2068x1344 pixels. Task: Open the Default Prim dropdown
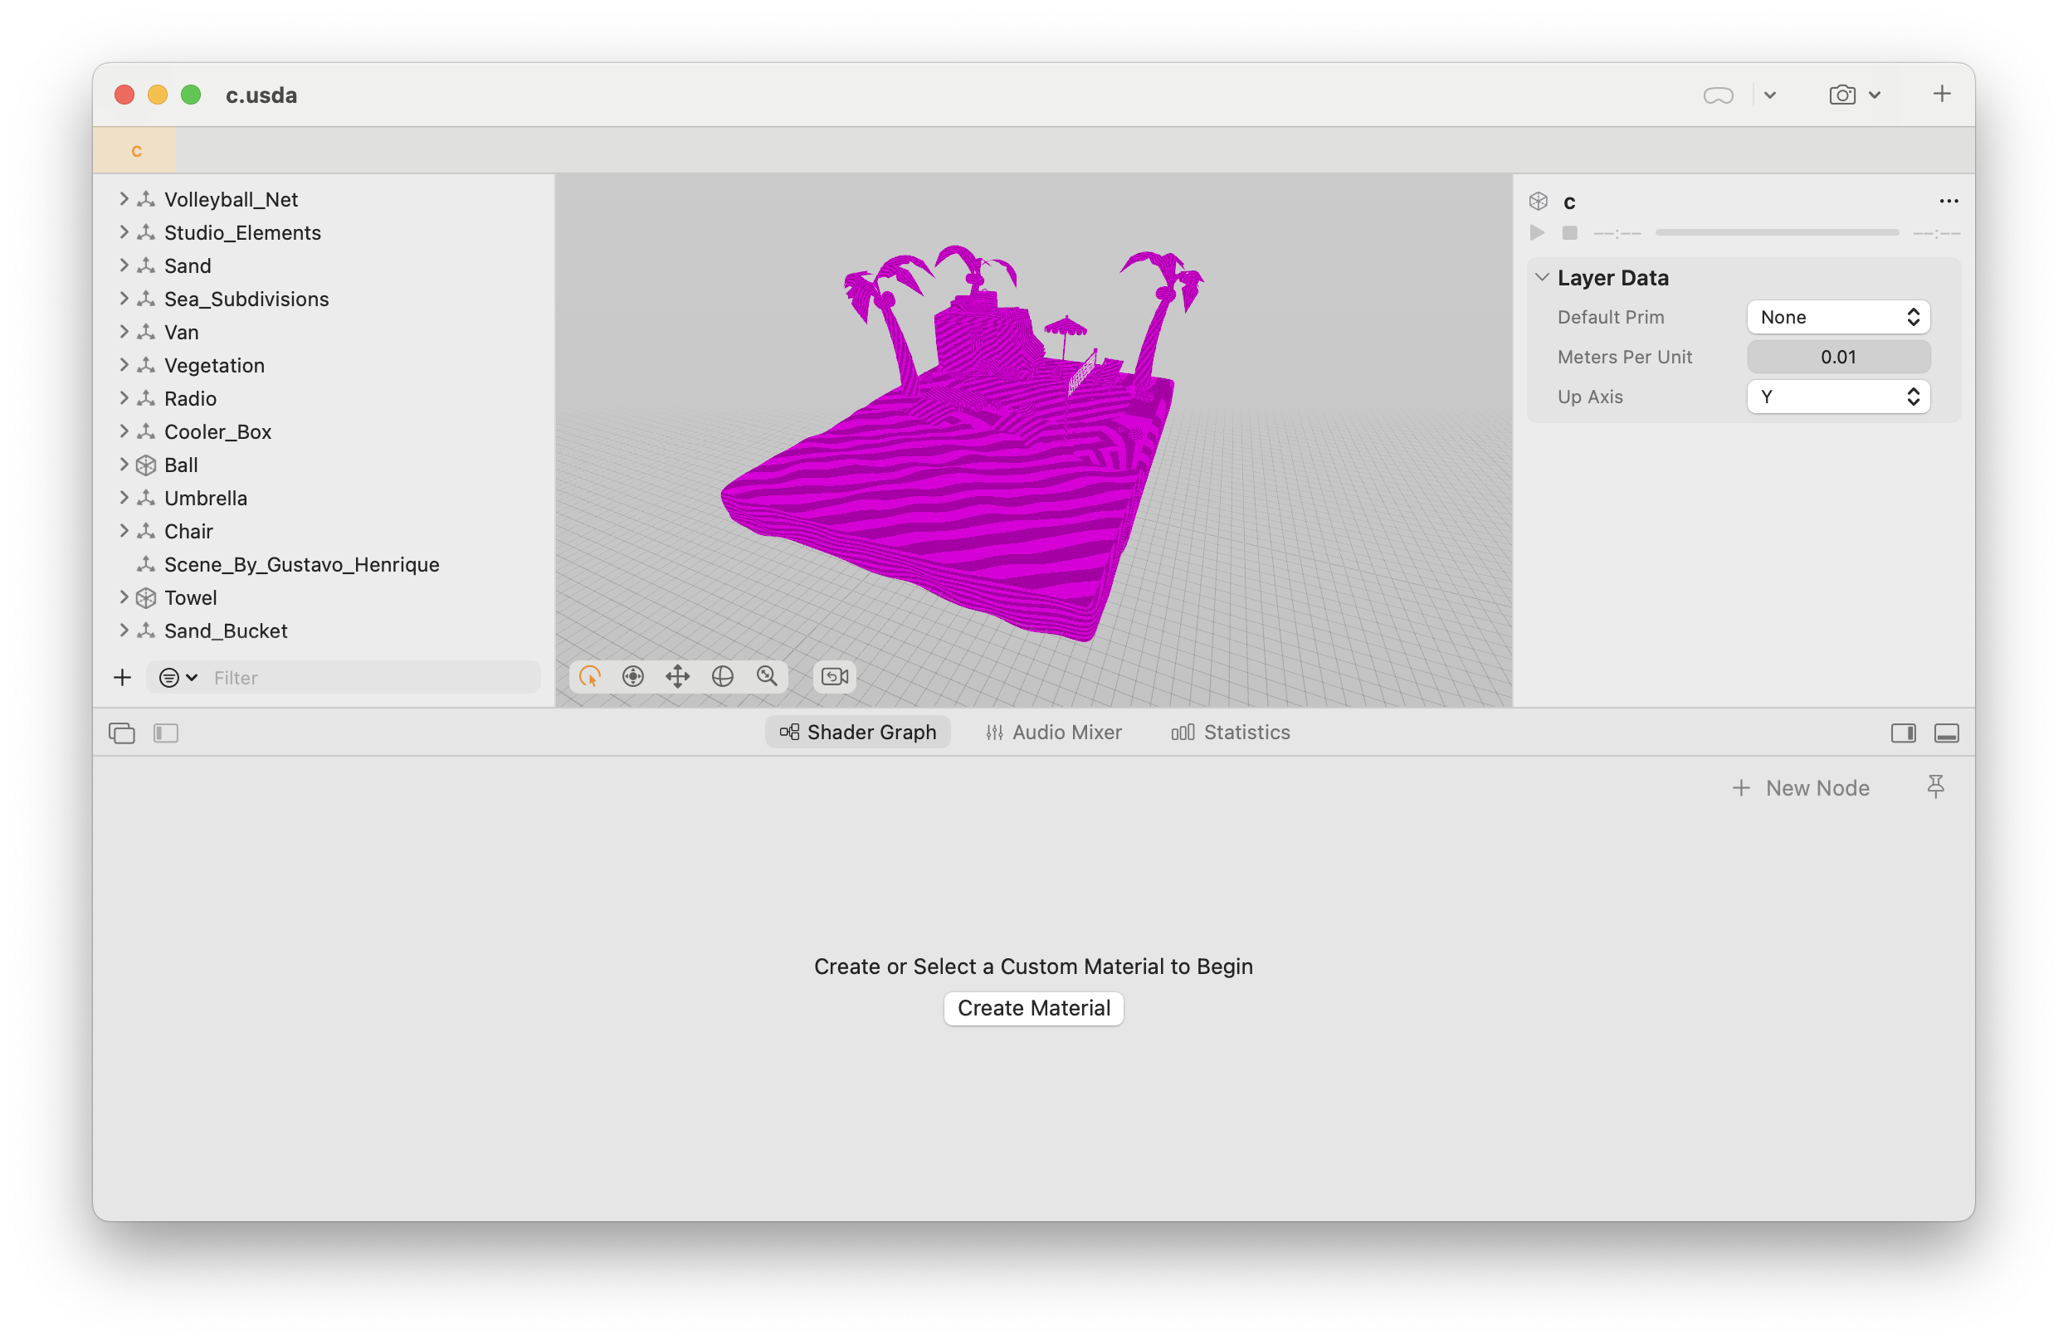coord(1838,317)
